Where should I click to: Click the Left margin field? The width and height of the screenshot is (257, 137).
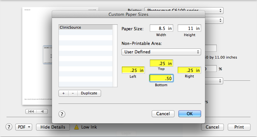pos(133,70)
